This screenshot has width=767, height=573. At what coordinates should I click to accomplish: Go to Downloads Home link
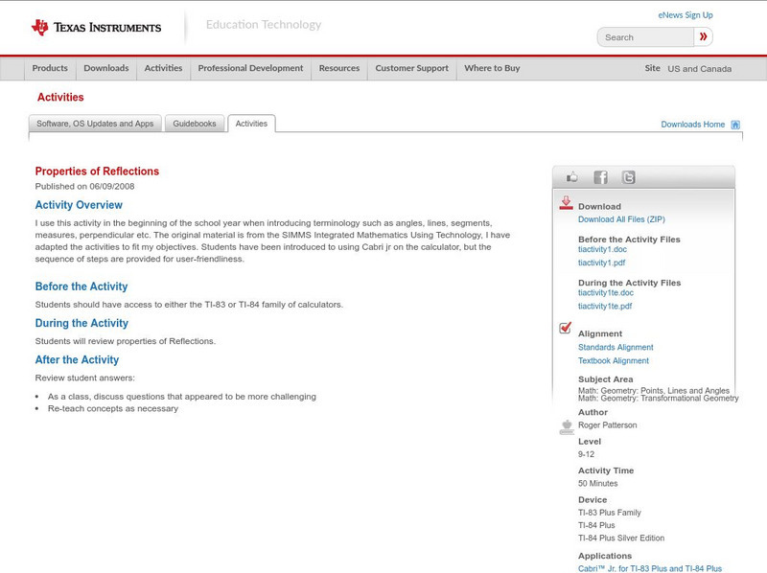click(x=692, y=125)
